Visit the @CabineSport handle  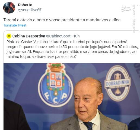58,36
